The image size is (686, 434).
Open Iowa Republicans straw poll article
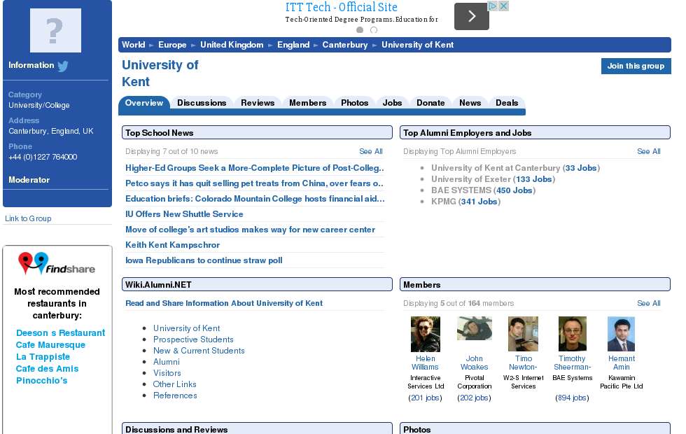click(x=204, y=260)
